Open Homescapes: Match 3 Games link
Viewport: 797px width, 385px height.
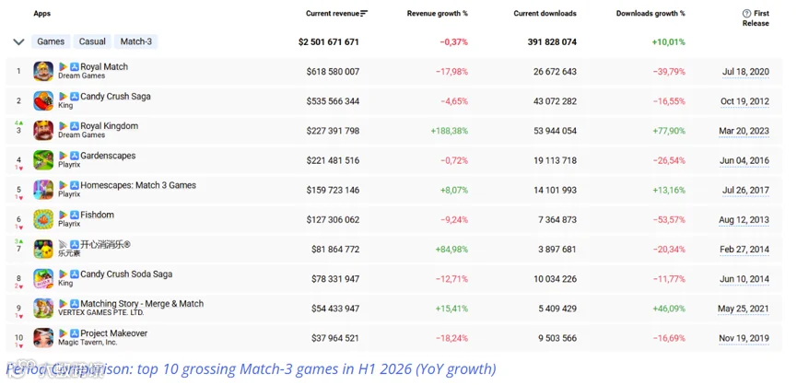click(x=138, y=185)
